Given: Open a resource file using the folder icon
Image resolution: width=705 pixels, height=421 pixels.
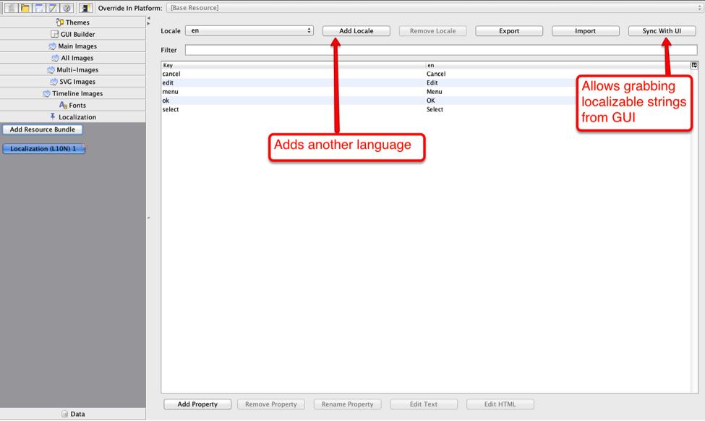Looking at the screenshot, I should coord(25,7).
